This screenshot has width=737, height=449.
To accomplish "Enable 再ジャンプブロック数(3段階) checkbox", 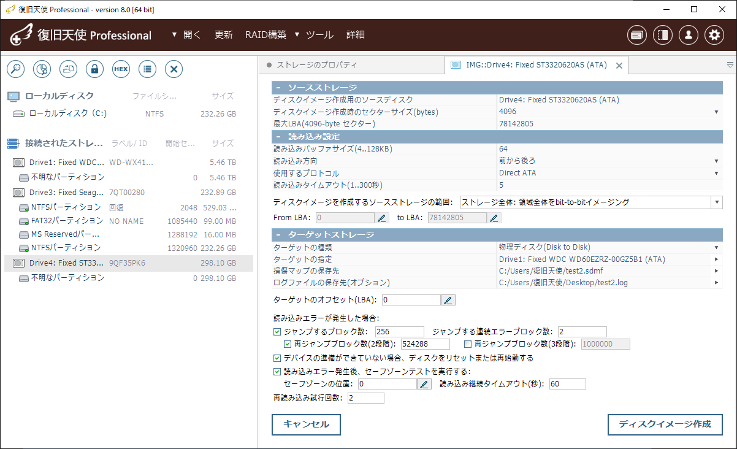I will tap(468, 344).
